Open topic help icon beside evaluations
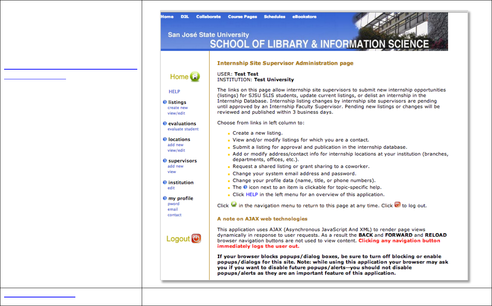This screenshot has width=492, height=306. (165, 123)
